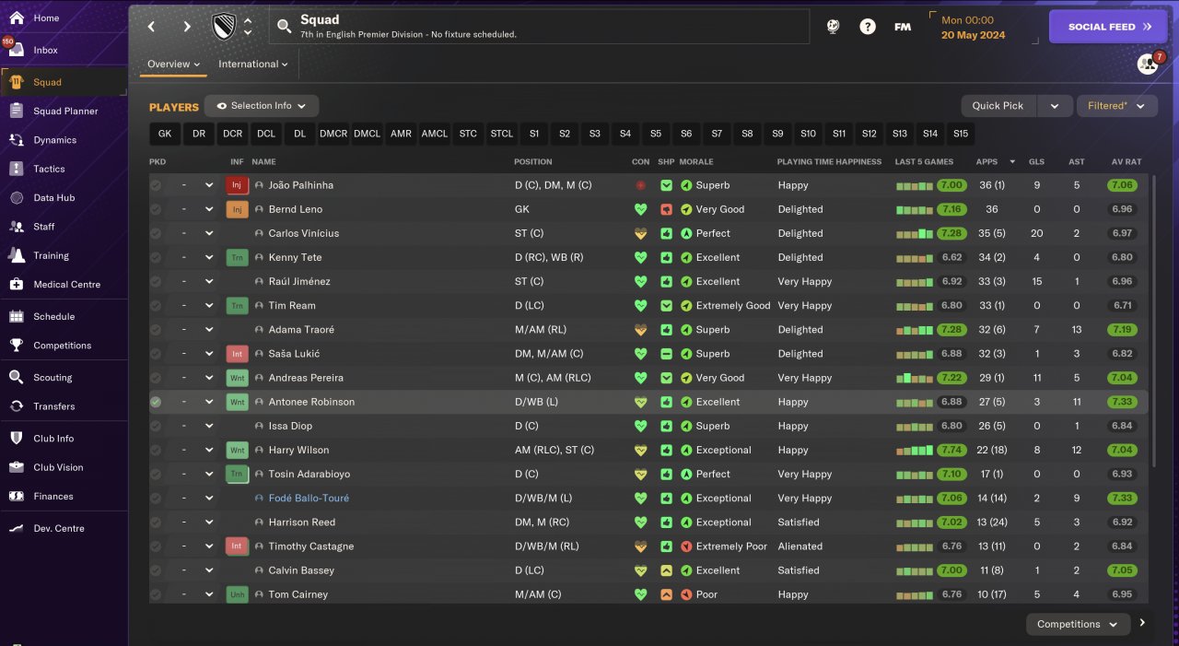
Task: Open the help question mark icon
Action: click(x=867, y=27)
